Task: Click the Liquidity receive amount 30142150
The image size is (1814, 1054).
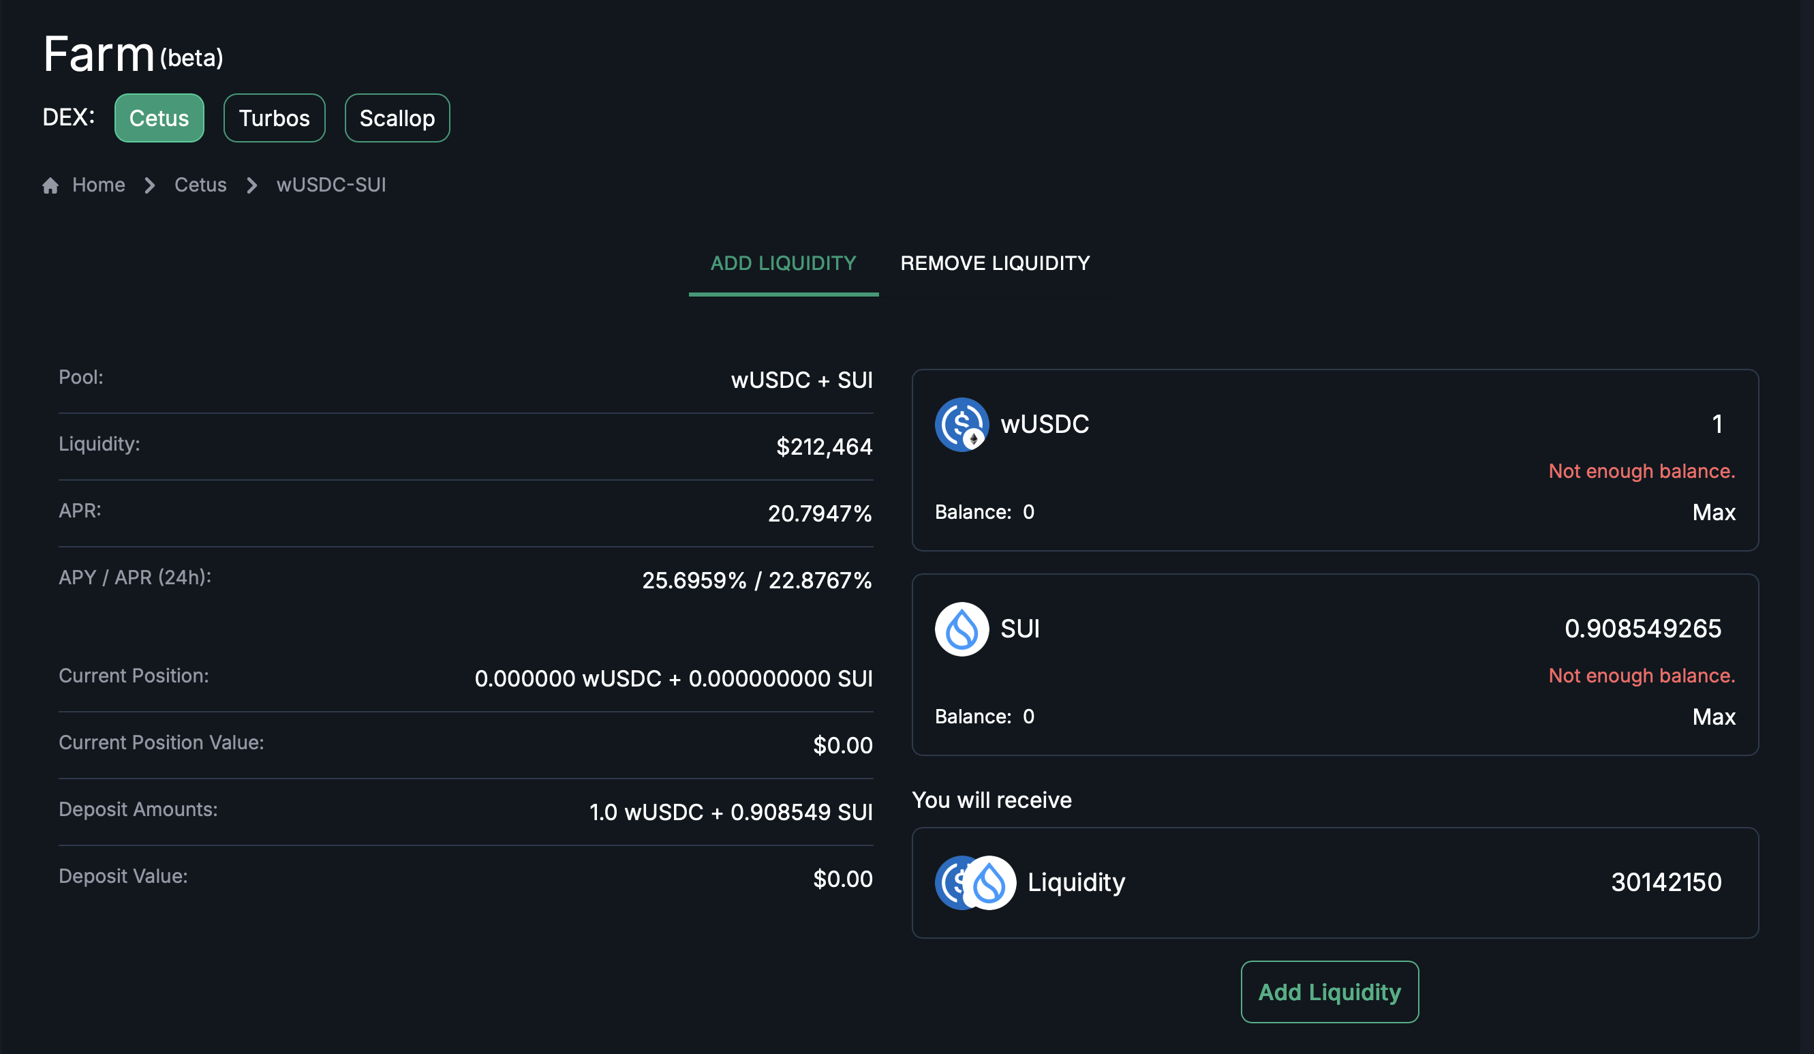Action: tap(1665, 883)
